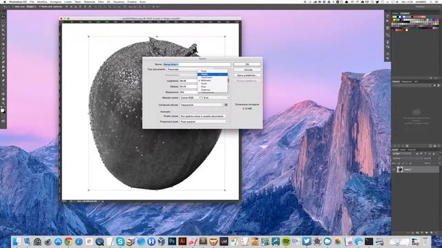
Task: Confirm the new document with OK
Action: (247, 64)
